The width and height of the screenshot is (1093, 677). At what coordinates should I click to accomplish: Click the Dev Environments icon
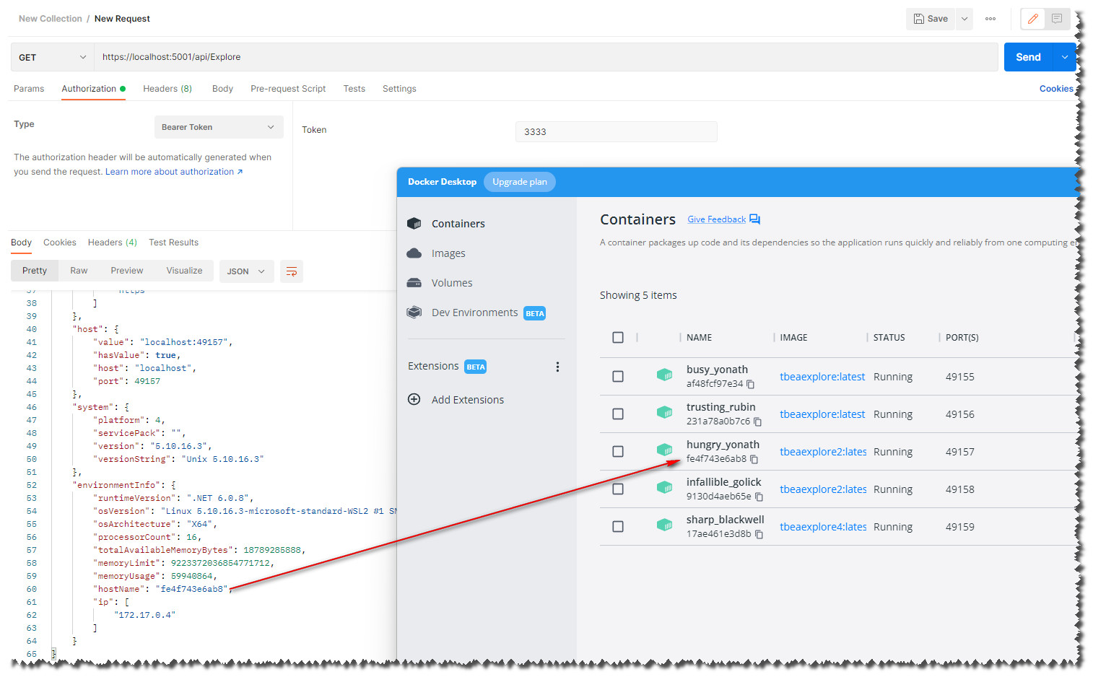[x=414, y=313]
